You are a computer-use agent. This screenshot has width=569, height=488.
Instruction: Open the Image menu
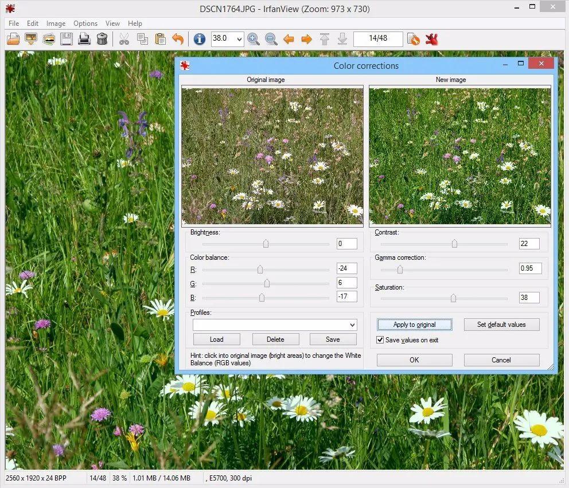[x=56, y=24]
